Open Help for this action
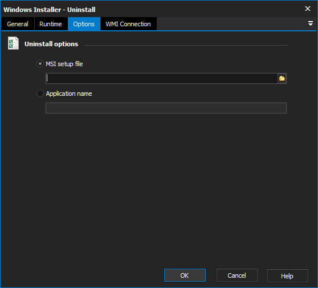This screenshot has height=288, width=318. pos(287,275)
